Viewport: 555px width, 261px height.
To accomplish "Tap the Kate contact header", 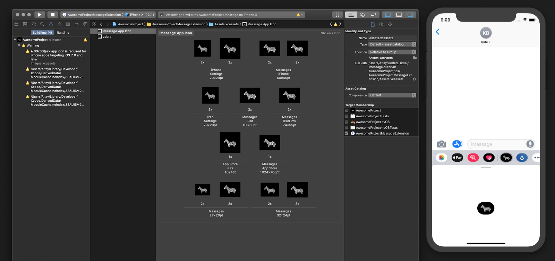I will click(x=486, y=35).
